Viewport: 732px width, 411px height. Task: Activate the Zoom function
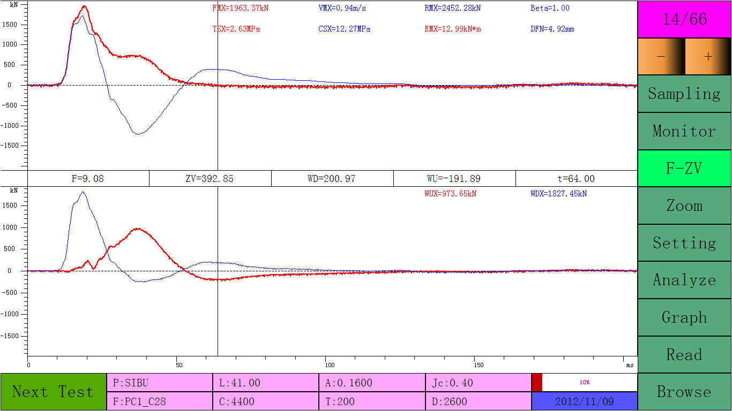pyautogui.click(x=684, y=205)
